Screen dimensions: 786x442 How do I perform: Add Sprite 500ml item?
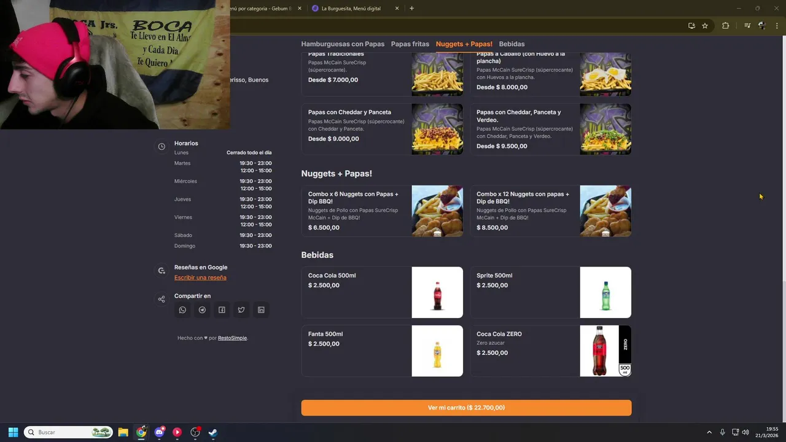click(x=550, y=292)
